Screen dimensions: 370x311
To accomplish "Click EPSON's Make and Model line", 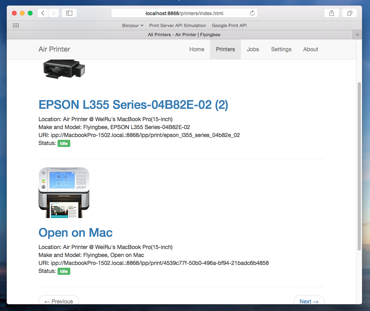I will 114,127.
